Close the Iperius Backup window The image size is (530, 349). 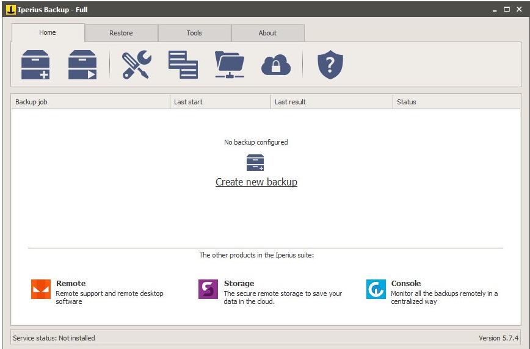(519, 10)
